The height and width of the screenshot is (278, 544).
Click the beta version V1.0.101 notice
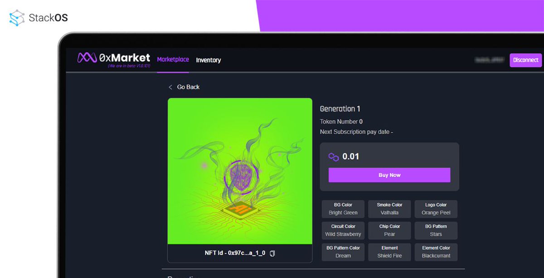click(x=129, y=66)
